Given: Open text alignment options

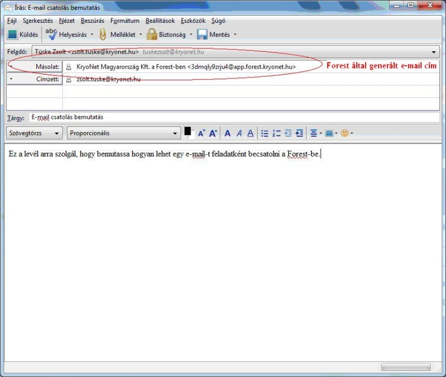Looking at the screenshot, I should pos(316,133).
